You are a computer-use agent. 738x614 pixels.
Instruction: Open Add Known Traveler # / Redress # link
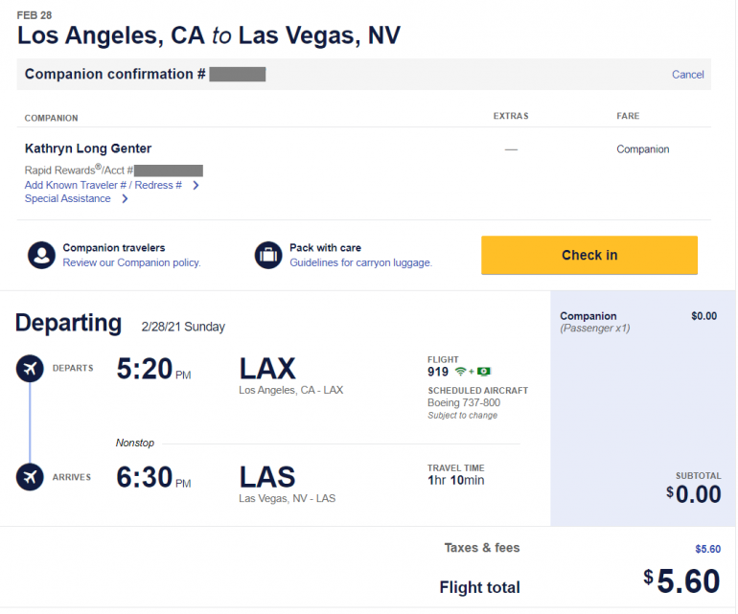[x=103, y=185]
